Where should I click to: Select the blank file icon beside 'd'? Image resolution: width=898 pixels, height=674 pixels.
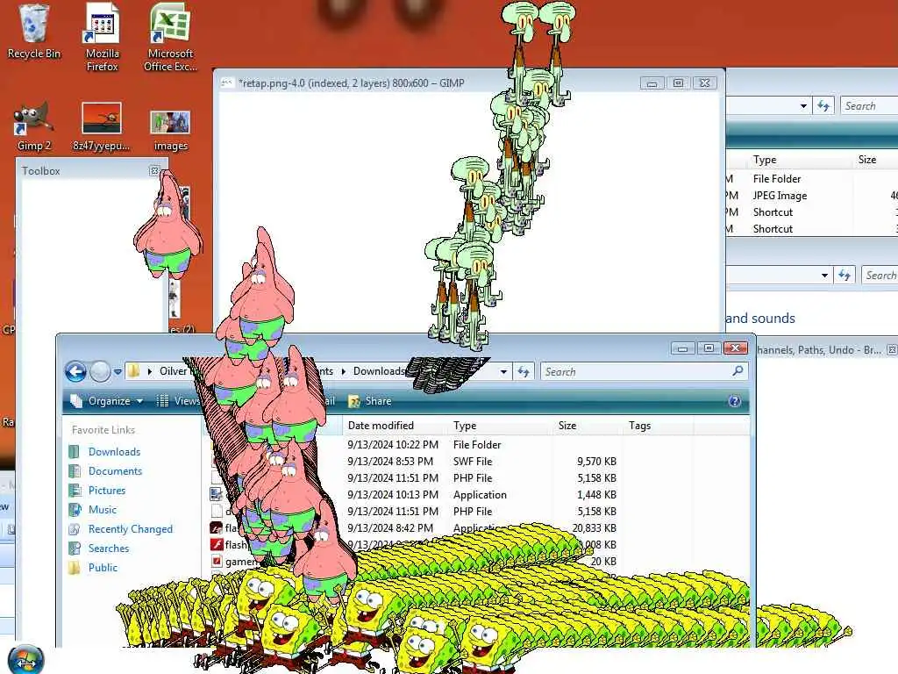tap(217, 512)
